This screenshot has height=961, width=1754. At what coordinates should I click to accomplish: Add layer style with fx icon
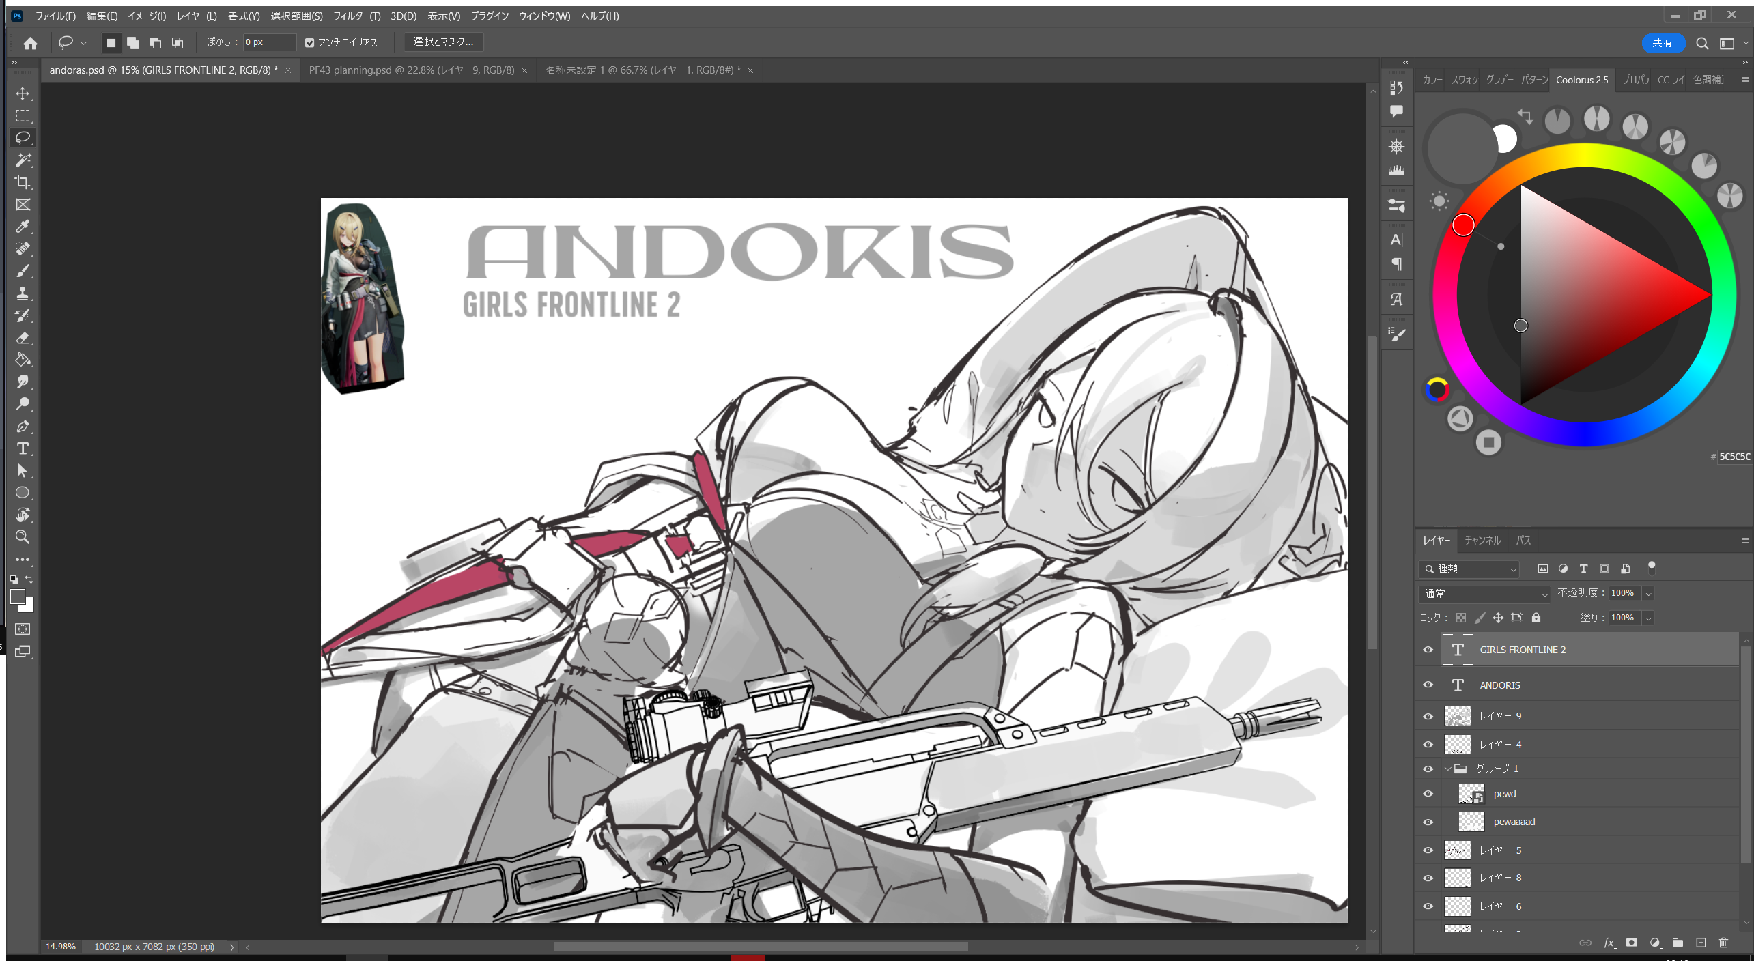tap(1609, 943)
